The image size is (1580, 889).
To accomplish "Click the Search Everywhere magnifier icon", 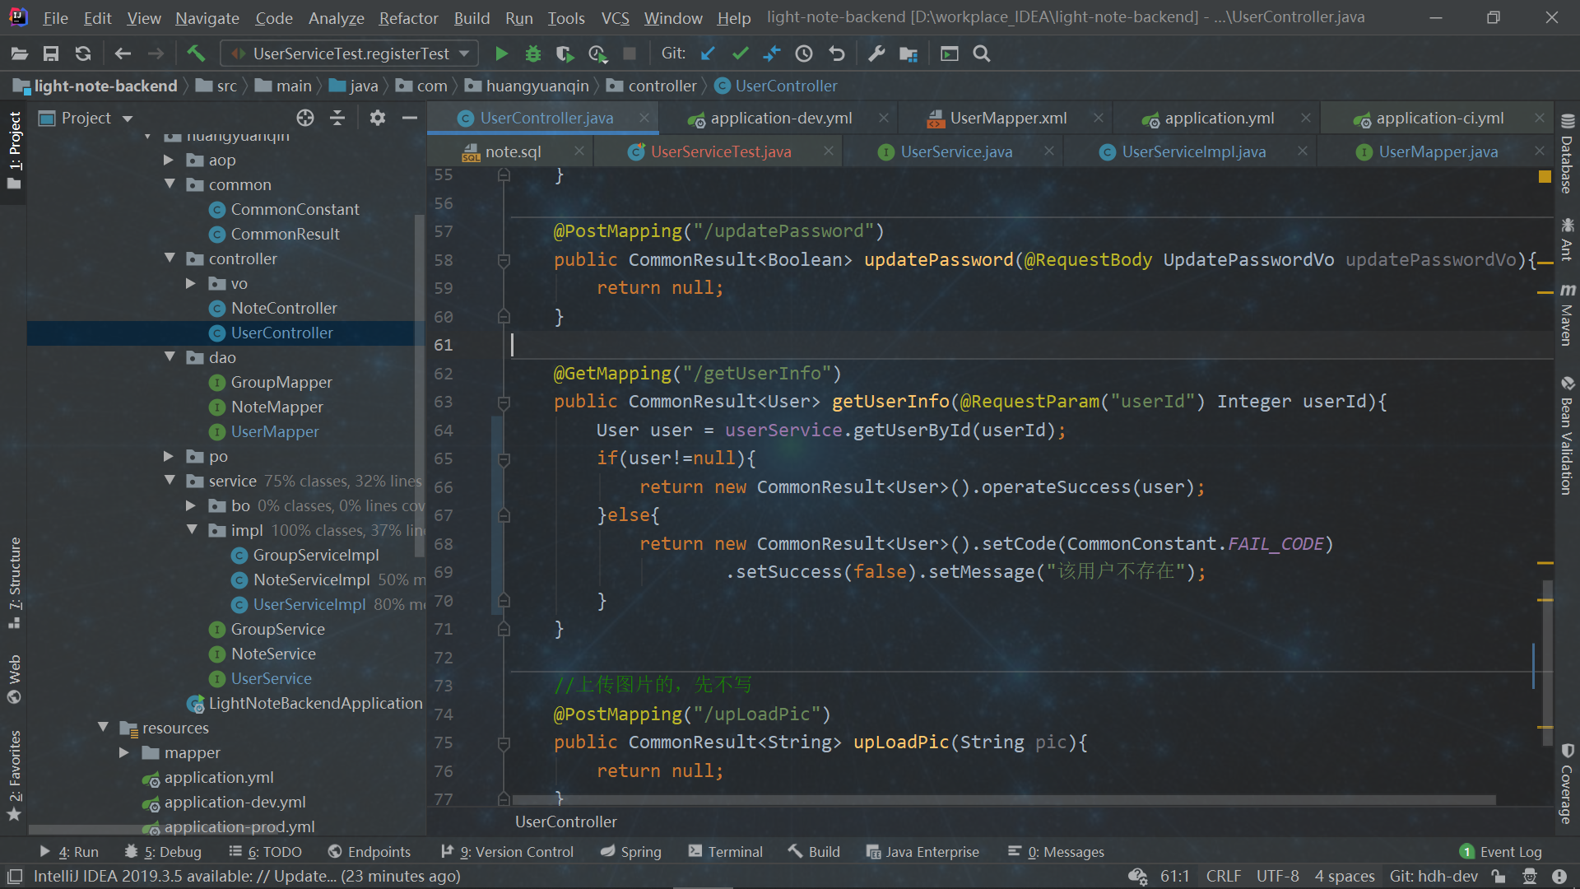I will click(981, 54).
